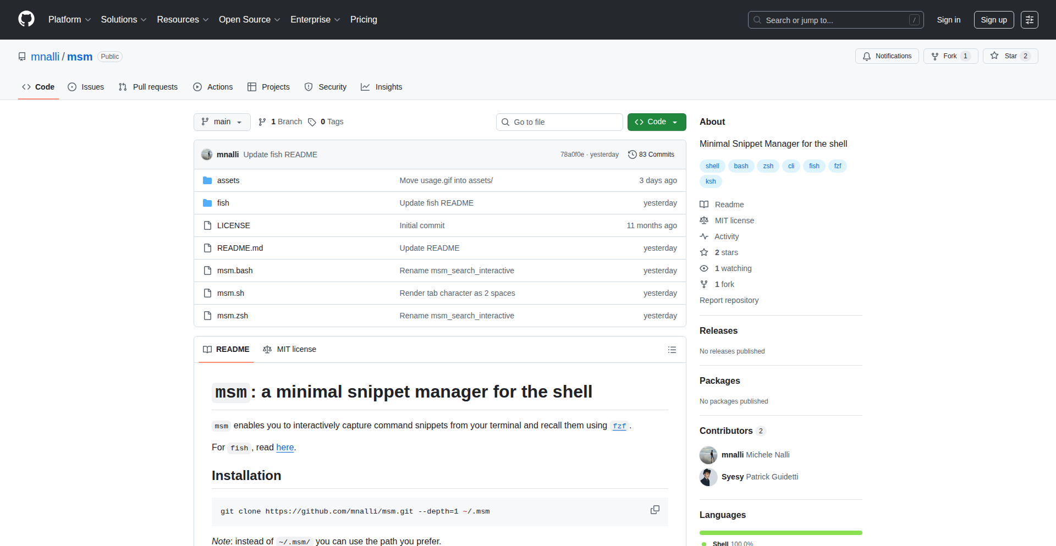Switch to the Insights tab

382,87
